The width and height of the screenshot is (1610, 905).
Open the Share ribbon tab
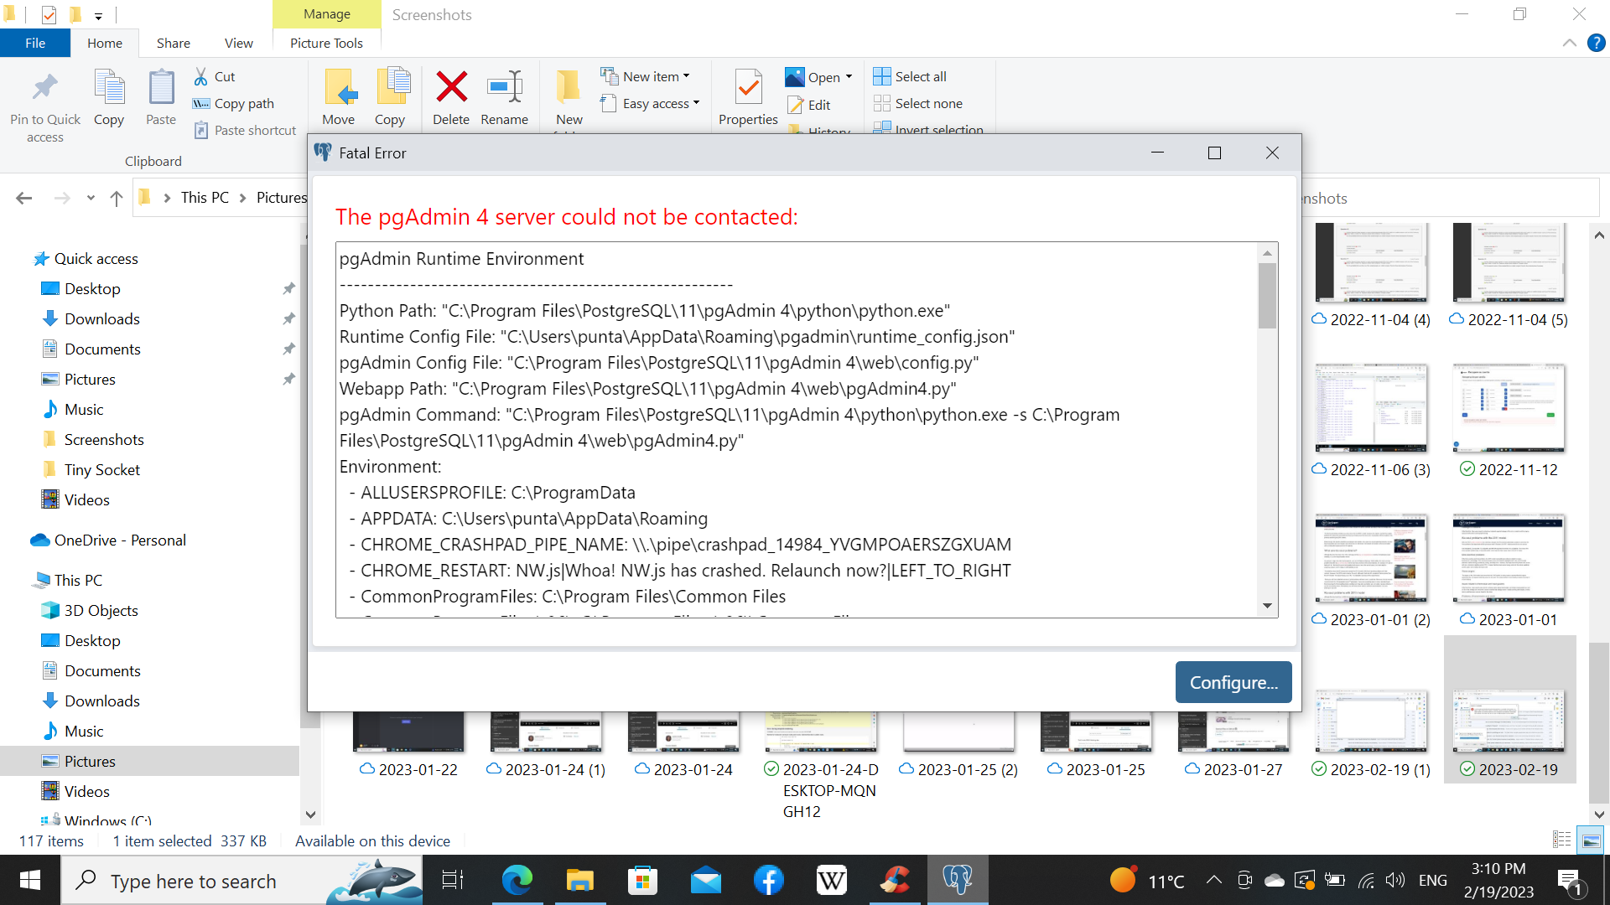coord(173,43)
